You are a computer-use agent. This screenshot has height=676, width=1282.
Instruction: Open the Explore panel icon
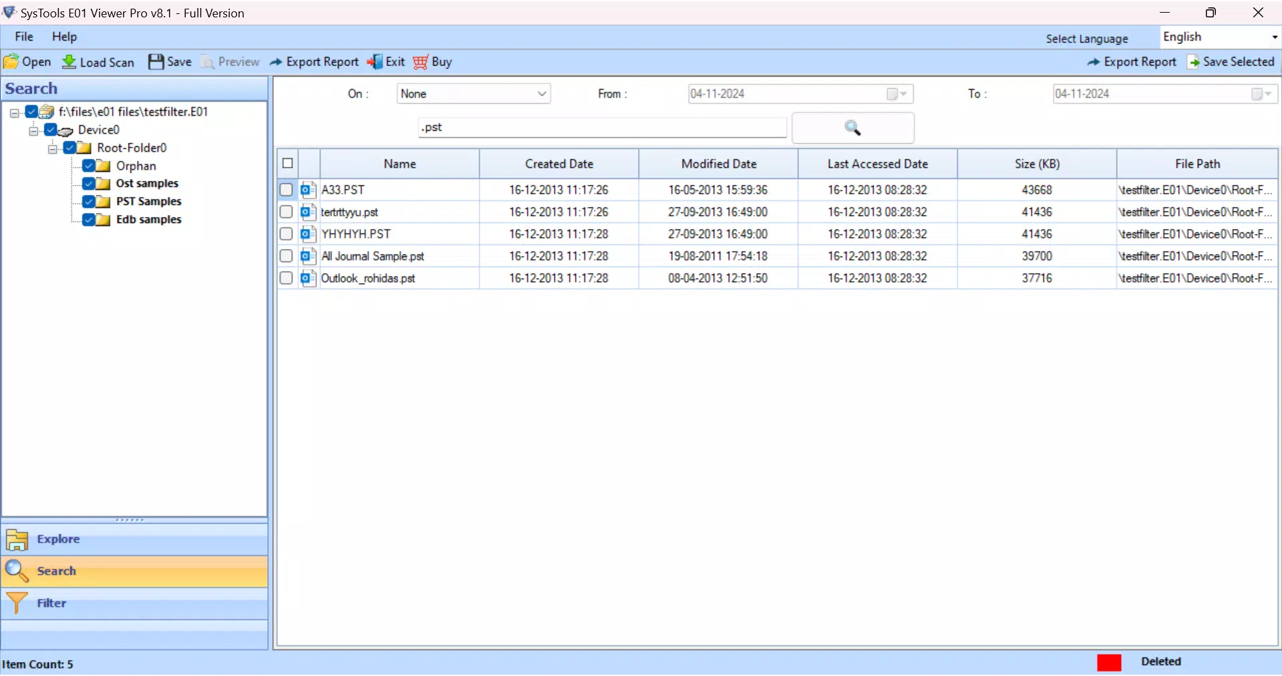pos(17,539)
